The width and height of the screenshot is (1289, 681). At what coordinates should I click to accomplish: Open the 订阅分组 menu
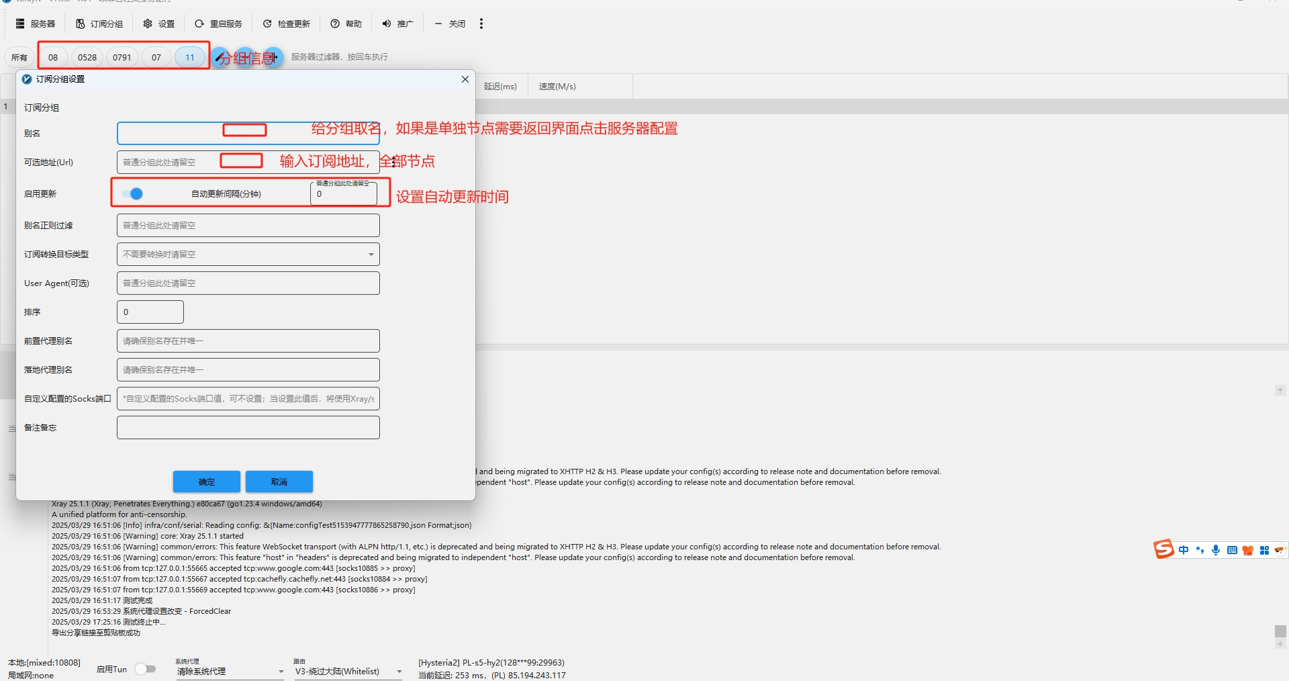(99, 24)
